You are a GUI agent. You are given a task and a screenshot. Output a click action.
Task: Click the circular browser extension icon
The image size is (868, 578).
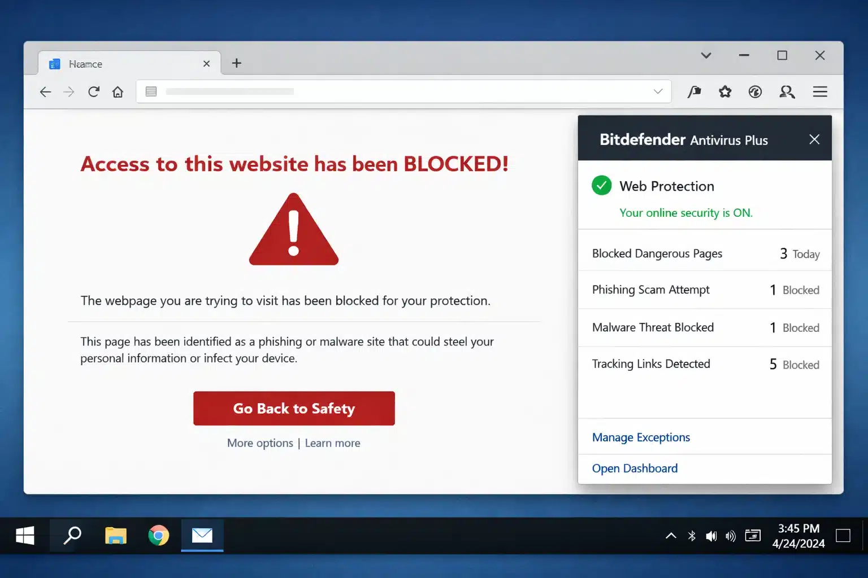pyautogui.click(x=755, y=91)
